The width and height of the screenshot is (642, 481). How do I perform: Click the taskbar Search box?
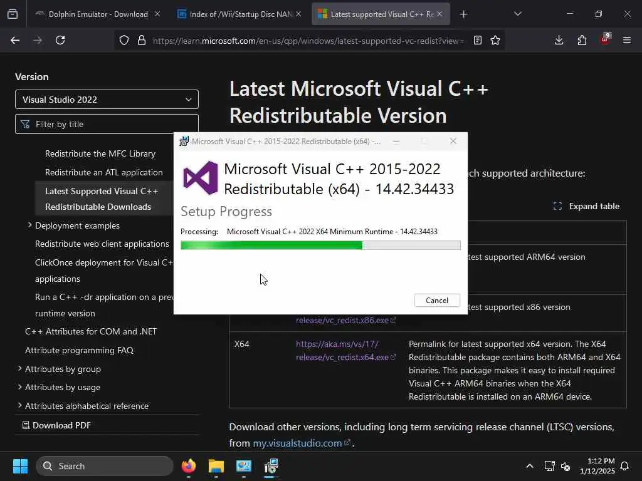(105, 466)
